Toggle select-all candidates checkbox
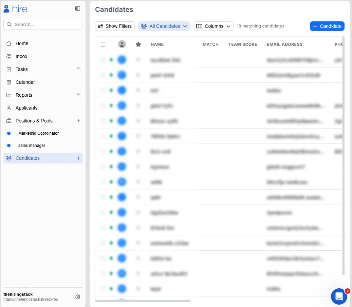 coord(103,44)
